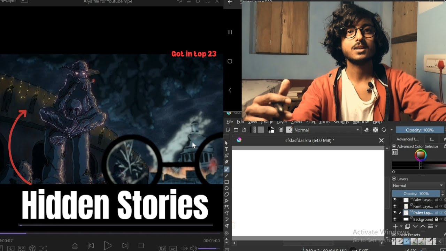Select the Text tool in Krita toolbox
The image size is (446, 251).
[226, 149]
